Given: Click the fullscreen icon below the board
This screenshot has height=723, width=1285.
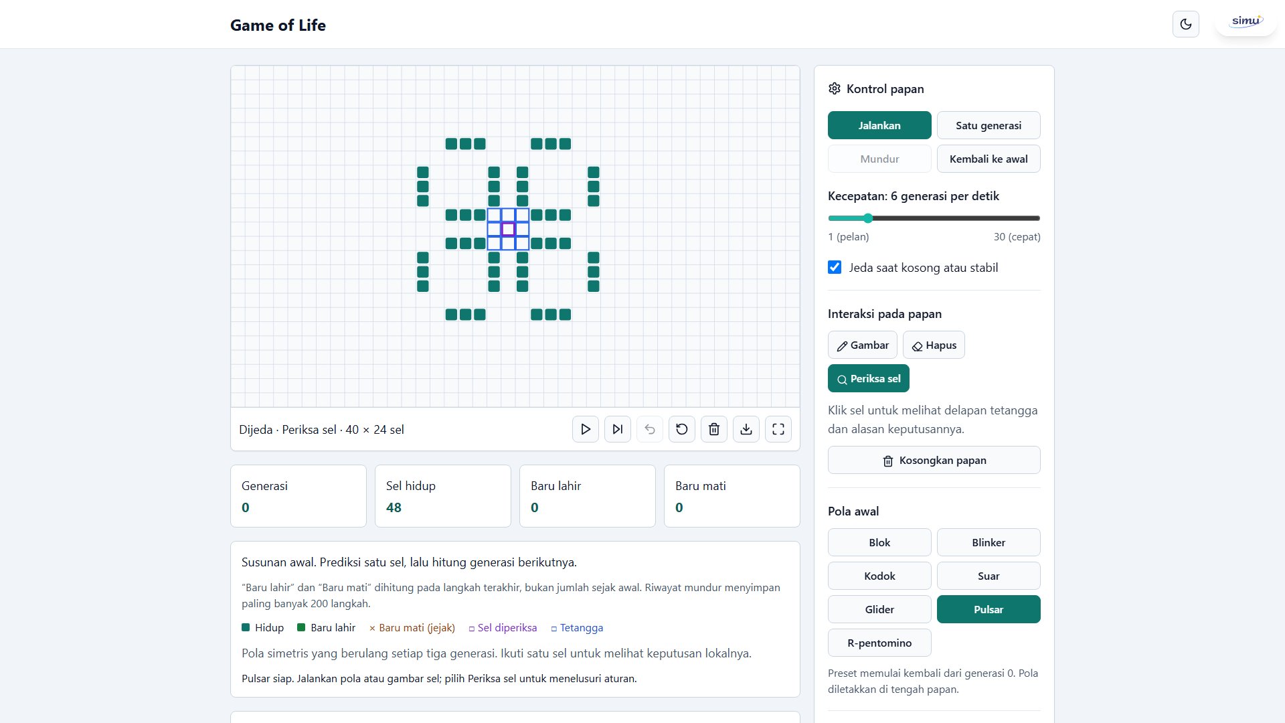Looking at the screenshot, I should pos(778,429).
